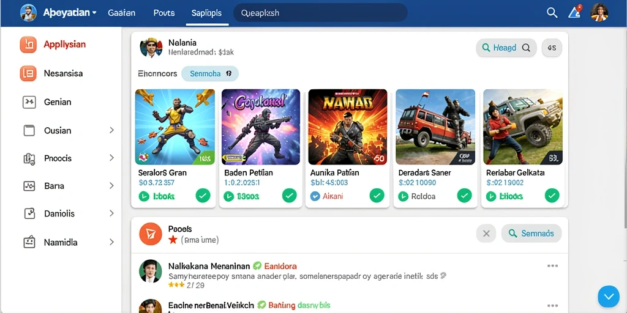Toggle the green check on Deradars Saner
This screenshot has width=627, height=313.
coord(464,196)
